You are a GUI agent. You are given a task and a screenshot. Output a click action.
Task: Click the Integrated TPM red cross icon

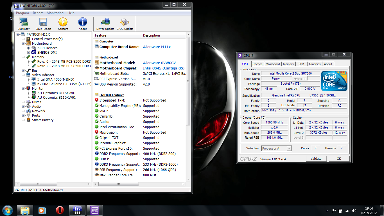(97, 100)
